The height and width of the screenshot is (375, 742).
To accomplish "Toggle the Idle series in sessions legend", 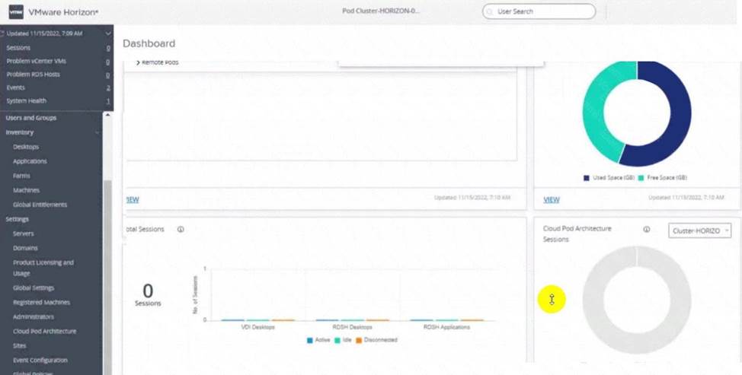I will coord(337,340).
